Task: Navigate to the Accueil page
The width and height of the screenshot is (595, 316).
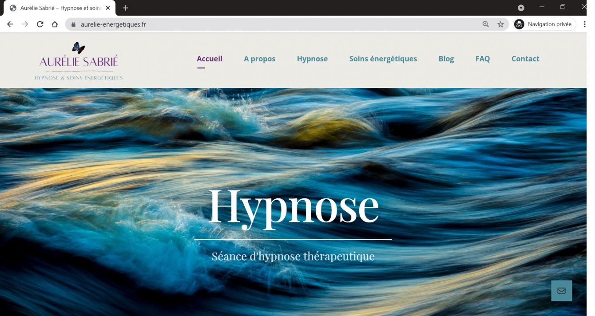Action: point(210,58)
